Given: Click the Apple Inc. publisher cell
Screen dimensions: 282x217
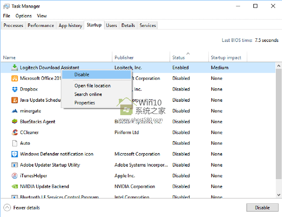Looking at the screenshot, I should click(x=125, y=176).
